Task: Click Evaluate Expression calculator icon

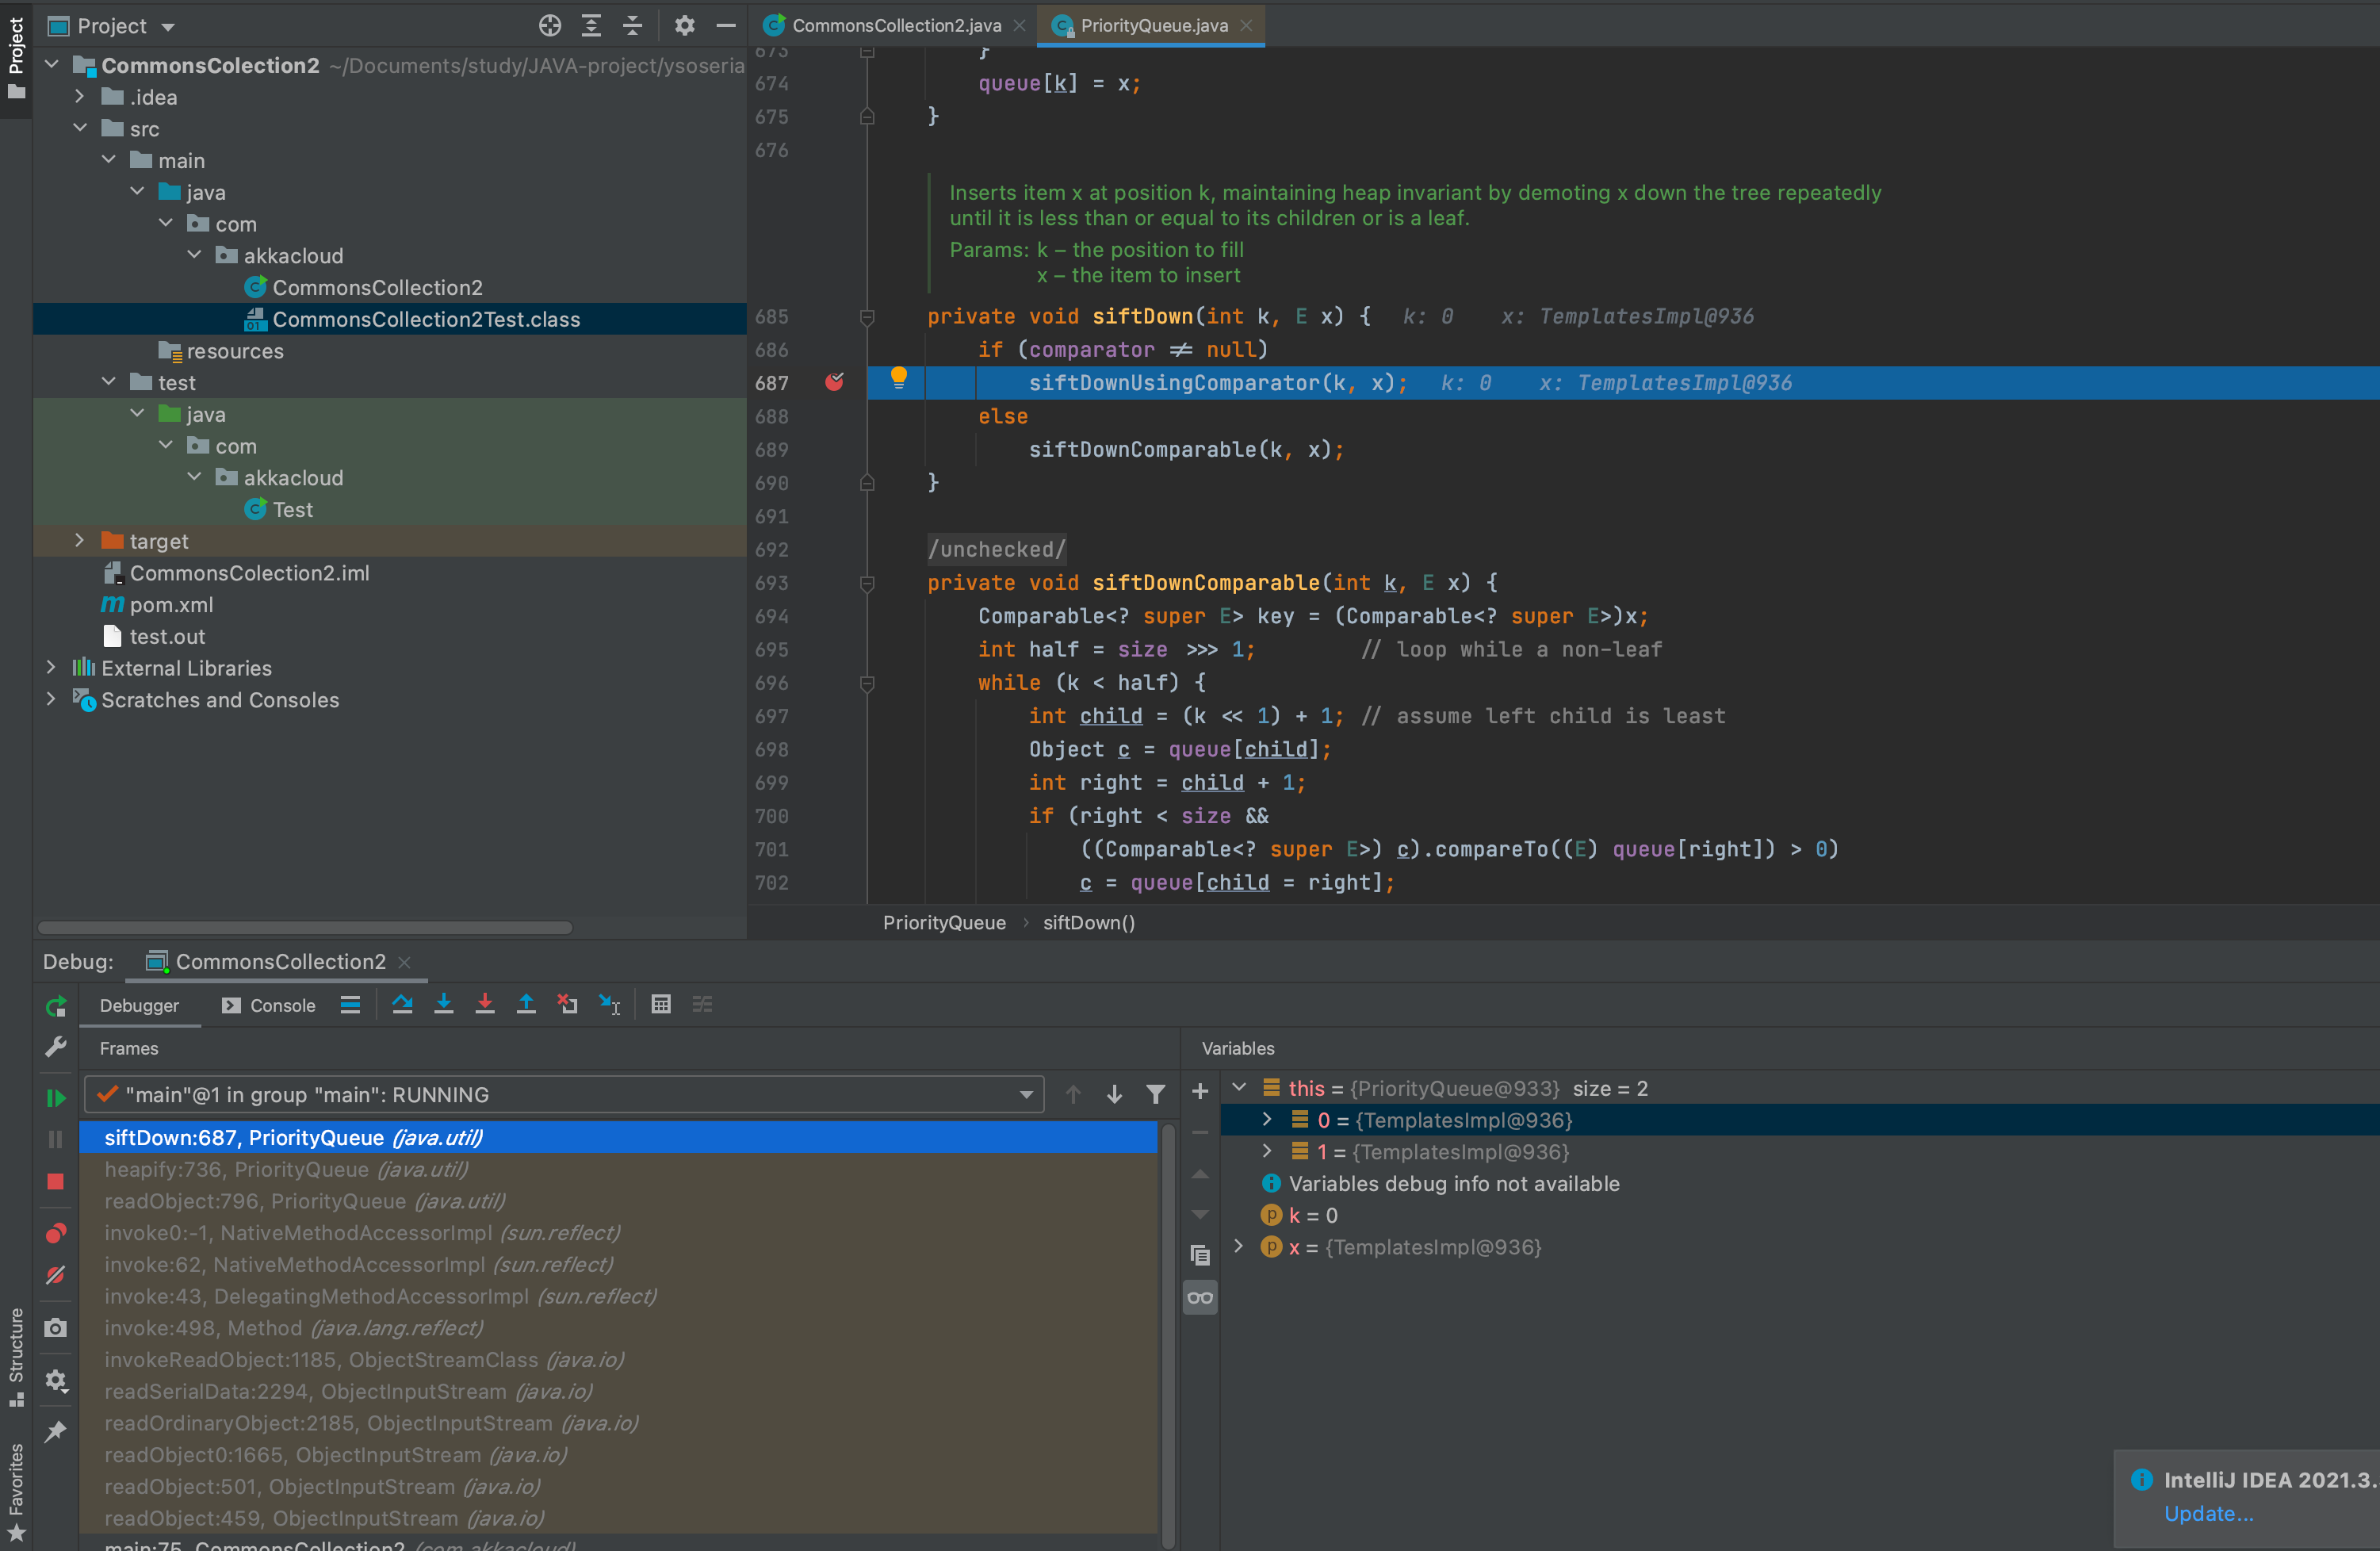Action: 661,1004
